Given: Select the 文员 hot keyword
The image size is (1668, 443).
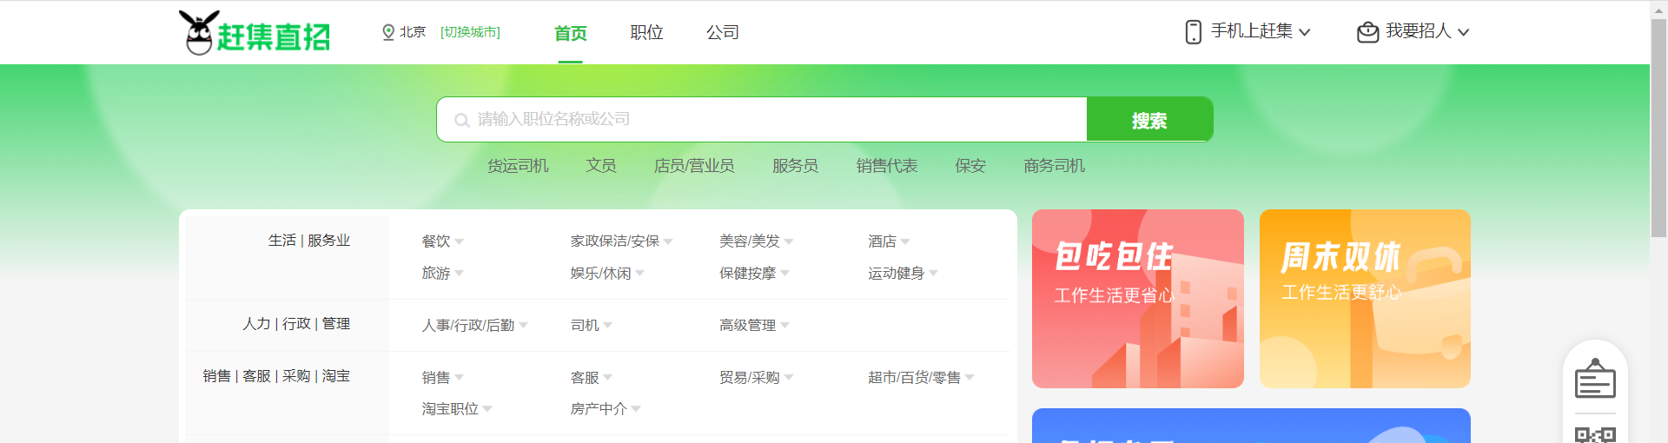Looking at the screenshot, I should click(601, 166).
